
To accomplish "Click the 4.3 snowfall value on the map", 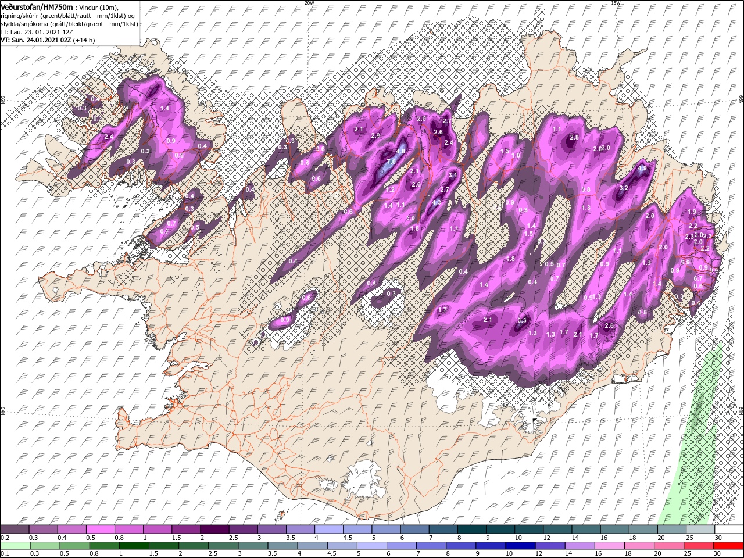I will pyautogui.click(x=437, y=203).
